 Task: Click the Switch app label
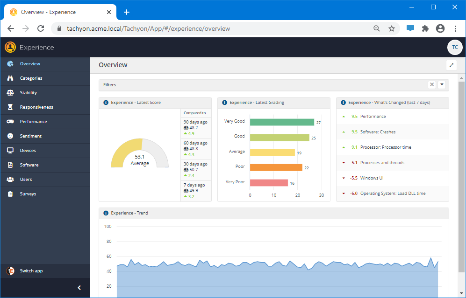pos(31,271)
